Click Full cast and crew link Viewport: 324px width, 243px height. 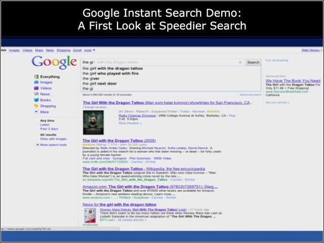(x=96, y=158)
